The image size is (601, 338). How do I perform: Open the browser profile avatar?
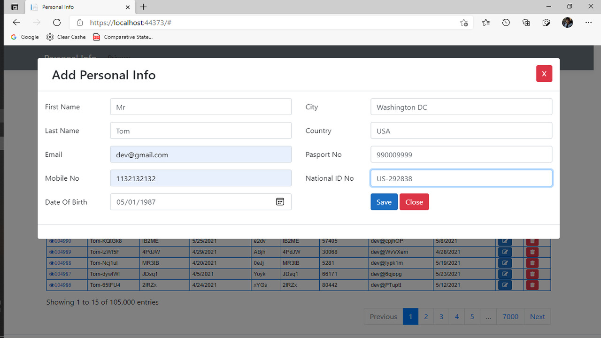click(567, 22)
